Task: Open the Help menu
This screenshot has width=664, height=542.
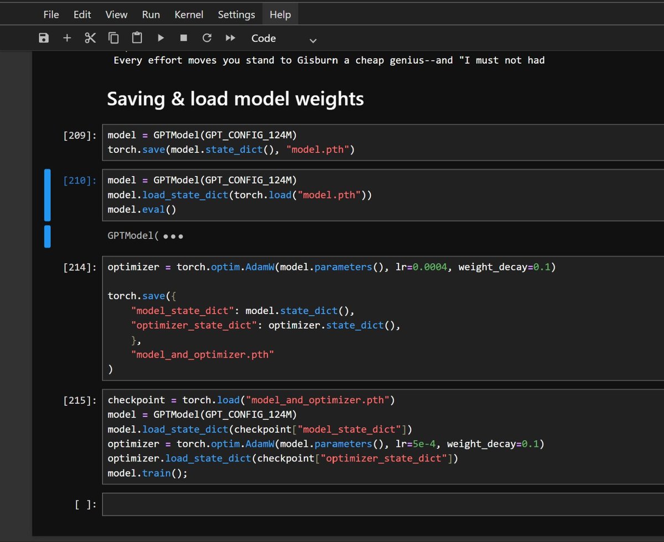Action: pos(280,14)
